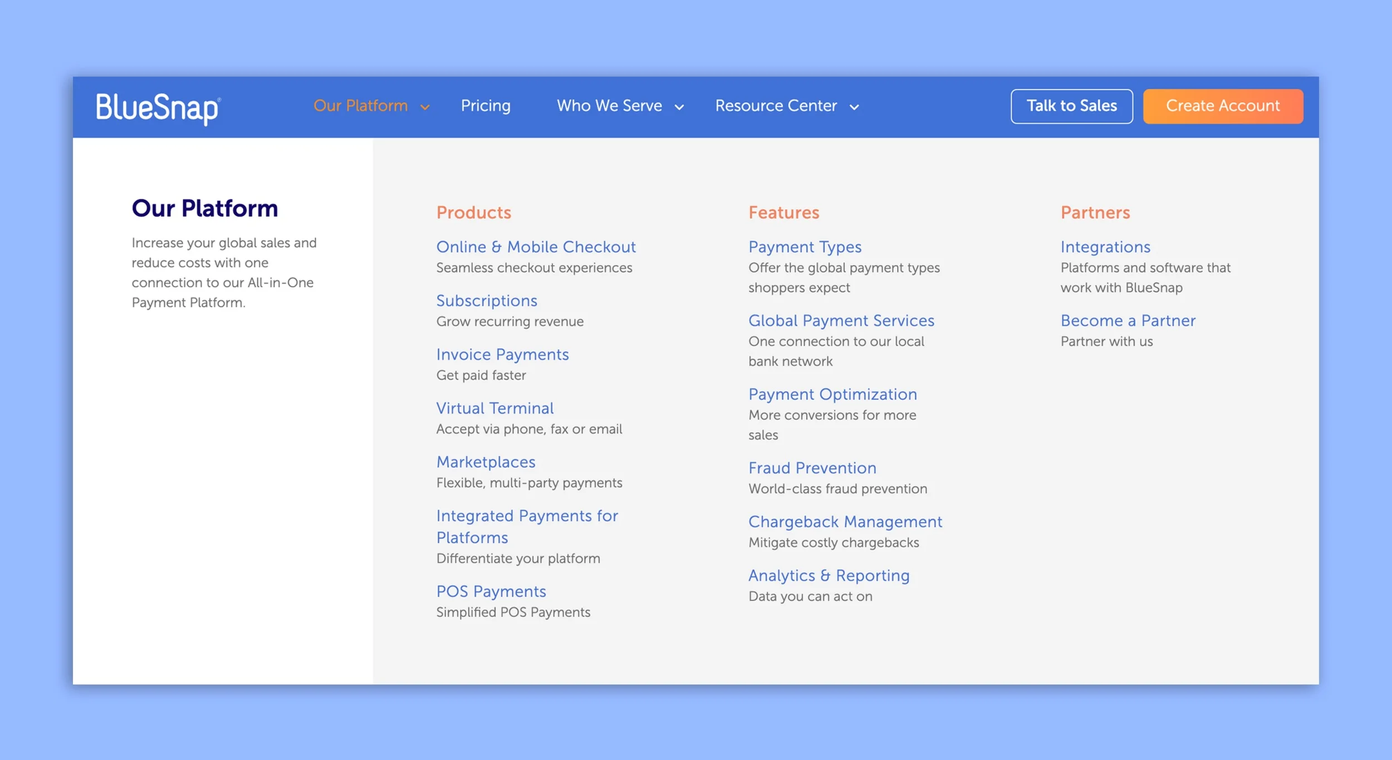1392x760 pixels.
Task: Open the Who We Serve nav menu
Action: tap(609, 106)
